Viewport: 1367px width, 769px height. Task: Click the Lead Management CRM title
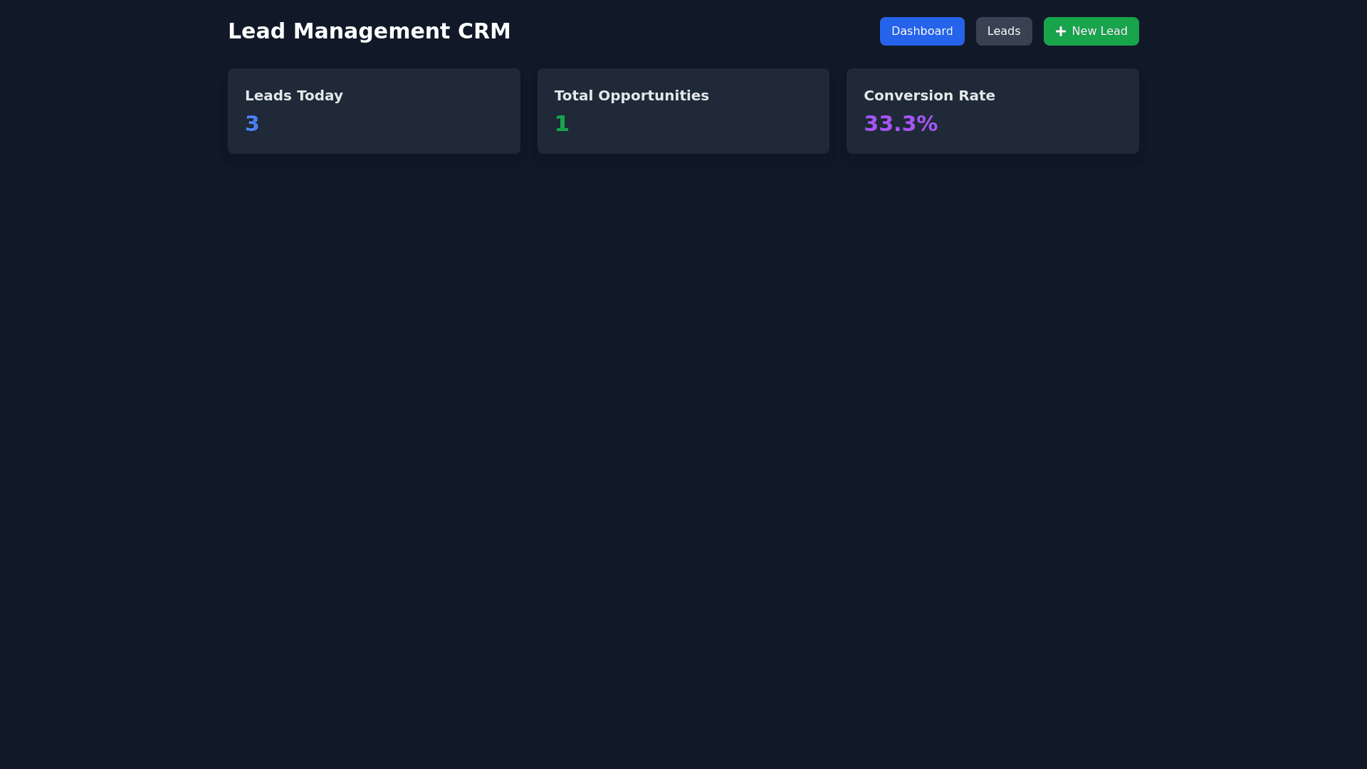[369, 31]
